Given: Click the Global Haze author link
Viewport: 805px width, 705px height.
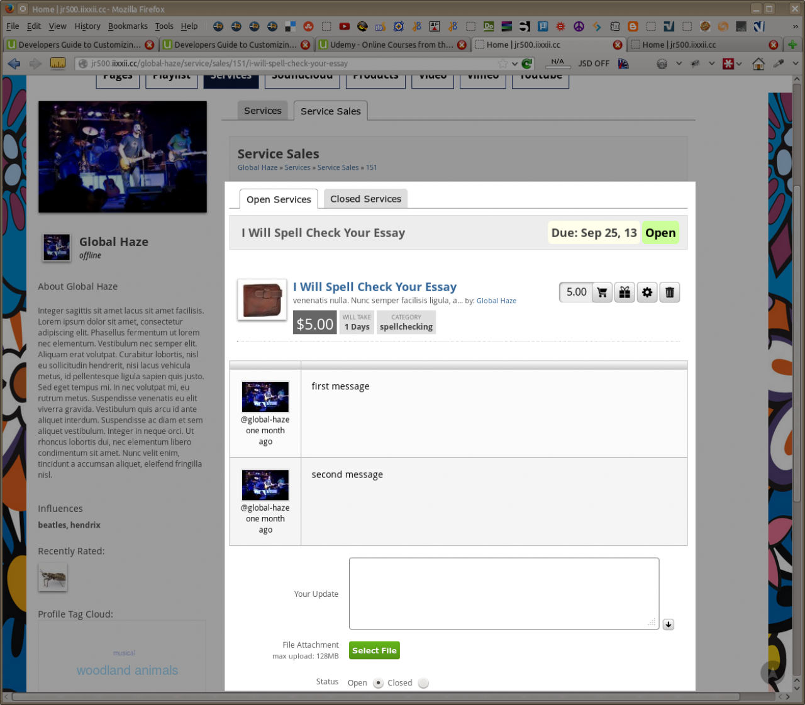Looking at the screenshot, I should click(496, 301).
